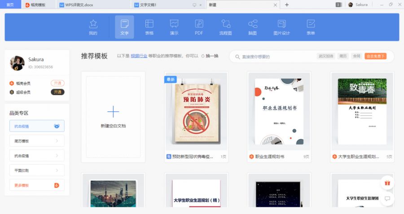This screenshot has width=404, height=214.
Task: Select the 演示 presentation category
Action: pos(174,27)
